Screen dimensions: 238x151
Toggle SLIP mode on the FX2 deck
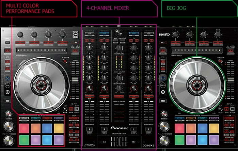(x=220, y=61)
